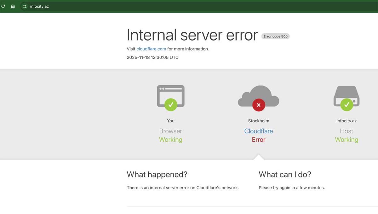Image resolution: width=378 pixels, height=214 pixels.
Task: Click the red Error status text
Action: click(x=259, y=140)
